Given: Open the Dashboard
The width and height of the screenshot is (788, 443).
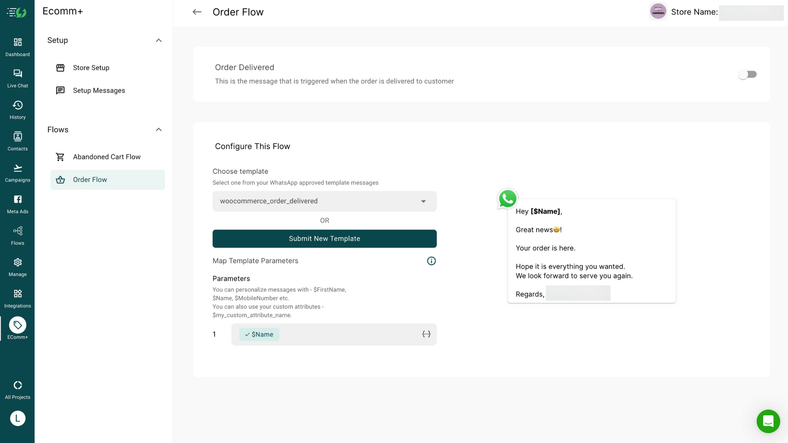Looking at the screenshot, I should (17, 46).
